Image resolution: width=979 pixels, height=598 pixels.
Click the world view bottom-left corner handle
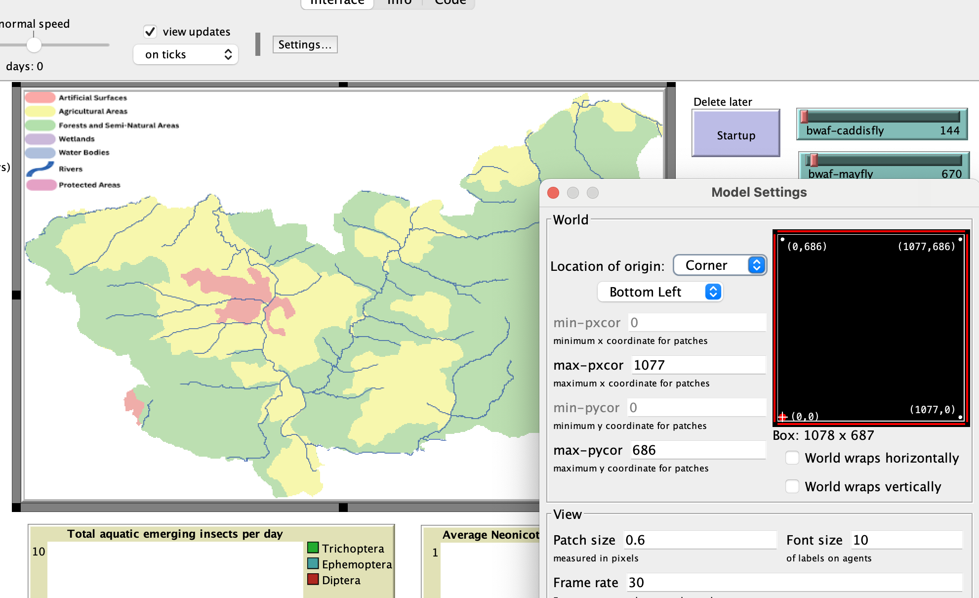(16, 508)
